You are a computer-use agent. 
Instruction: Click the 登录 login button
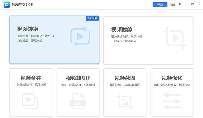pos(160,5)
